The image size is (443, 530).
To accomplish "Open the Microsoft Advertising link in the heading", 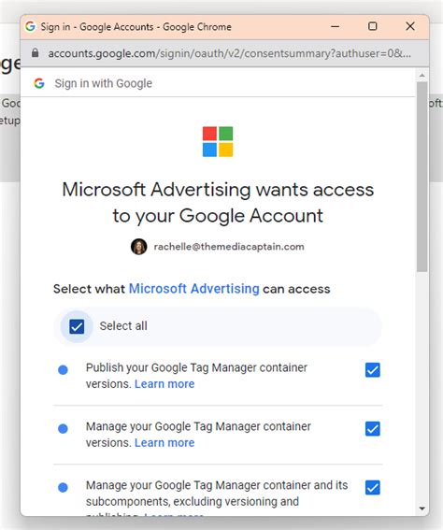I will 194,289.
